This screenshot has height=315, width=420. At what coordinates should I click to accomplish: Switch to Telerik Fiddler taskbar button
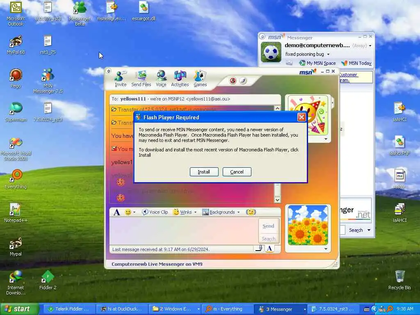coord(68,309)
